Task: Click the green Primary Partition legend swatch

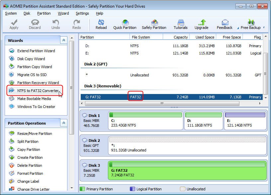Action: coord(82,189)
